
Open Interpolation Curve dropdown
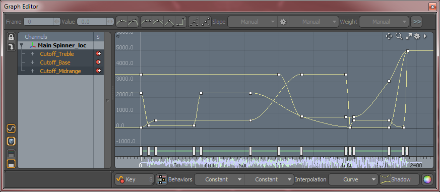[x=353, y=179]
